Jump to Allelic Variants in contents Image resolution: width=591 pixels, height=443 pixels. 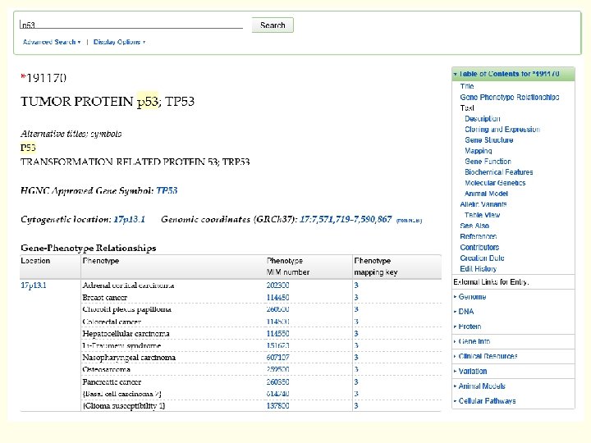tap(483, 204)
